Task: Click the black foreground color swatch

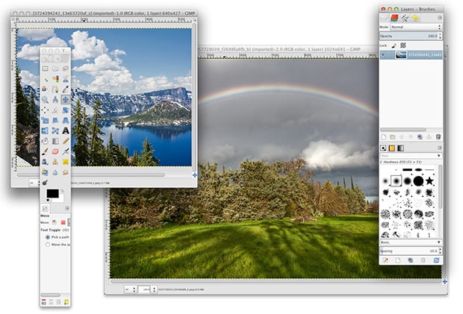Action: [x=52, y=194]
